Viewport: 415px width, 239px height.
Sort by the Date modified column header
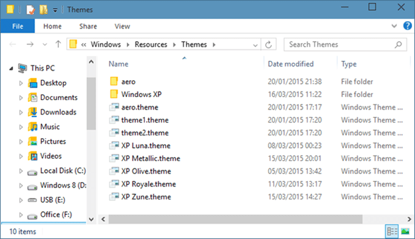point(290,64)
